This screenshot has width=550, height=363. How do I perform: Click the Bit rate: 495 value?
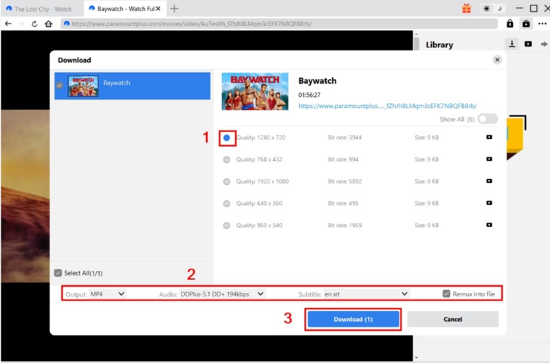tap(343, 203)
